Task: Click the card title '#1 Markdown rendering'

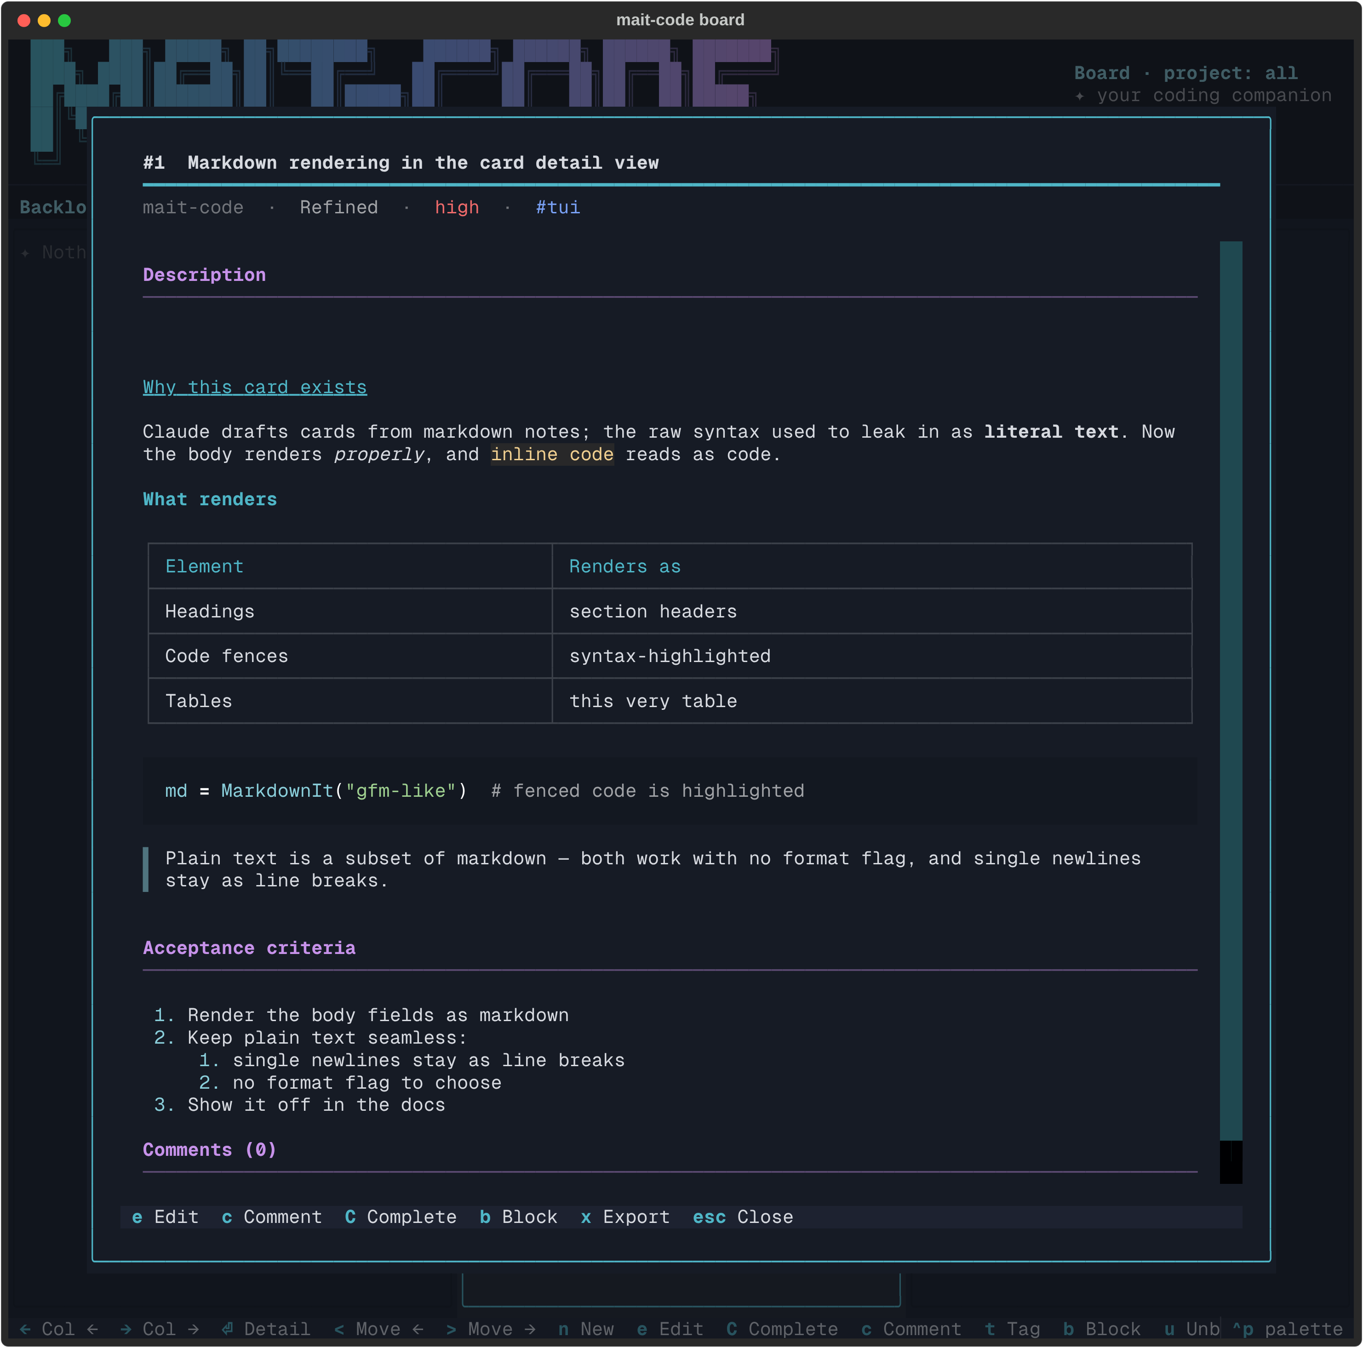Action: tap(401, 163)
